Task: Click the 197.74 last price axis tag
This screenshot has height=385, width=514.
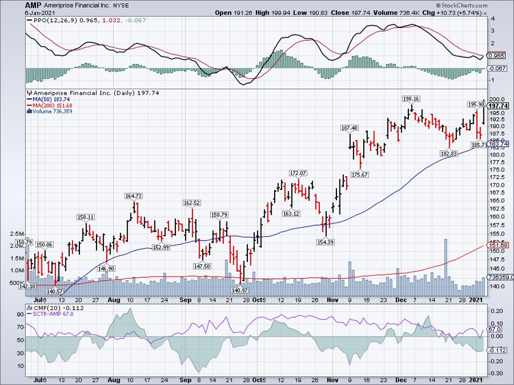Action: point(498,106)
